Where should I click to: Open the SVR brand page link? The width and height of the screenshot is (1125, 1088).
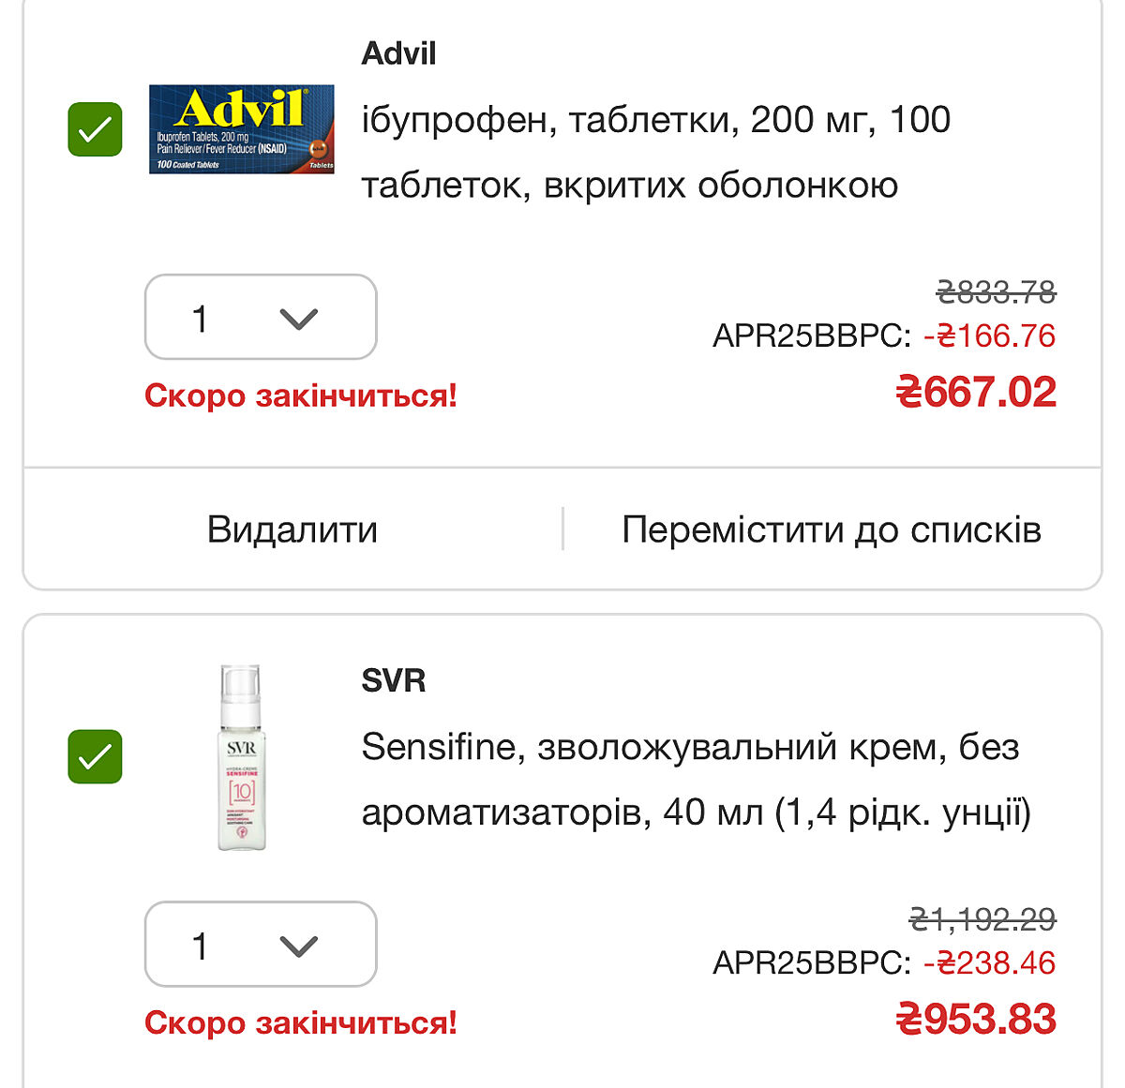393,680
